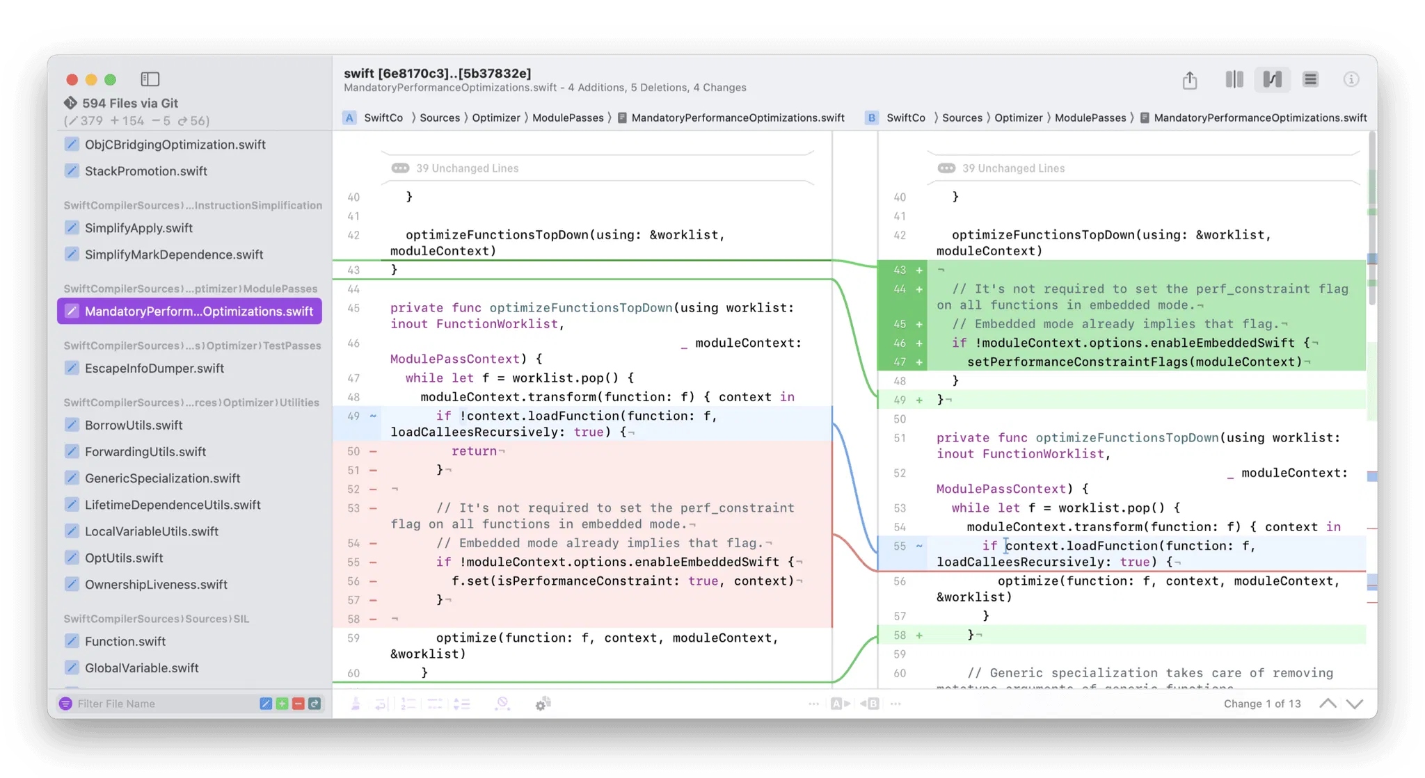Toggle the green added files filter
1425x778 pixels.
coord(282,704)
